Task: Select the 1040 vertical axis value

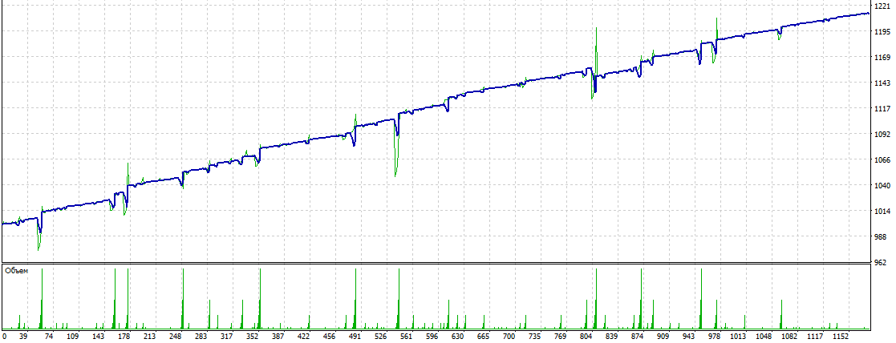Action: pyautogui.click(x=883, y=185)
